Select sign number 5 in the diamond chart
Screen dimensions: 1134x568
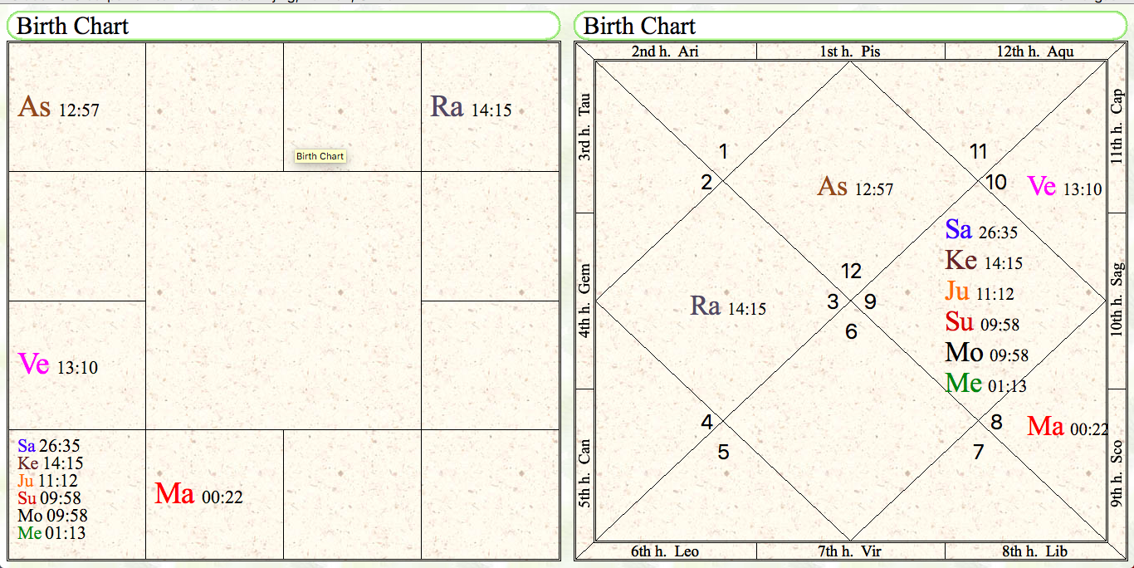coord(723,453)
